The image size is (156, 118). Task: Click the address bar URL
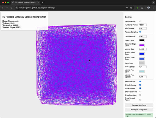(x=37, y=8)
